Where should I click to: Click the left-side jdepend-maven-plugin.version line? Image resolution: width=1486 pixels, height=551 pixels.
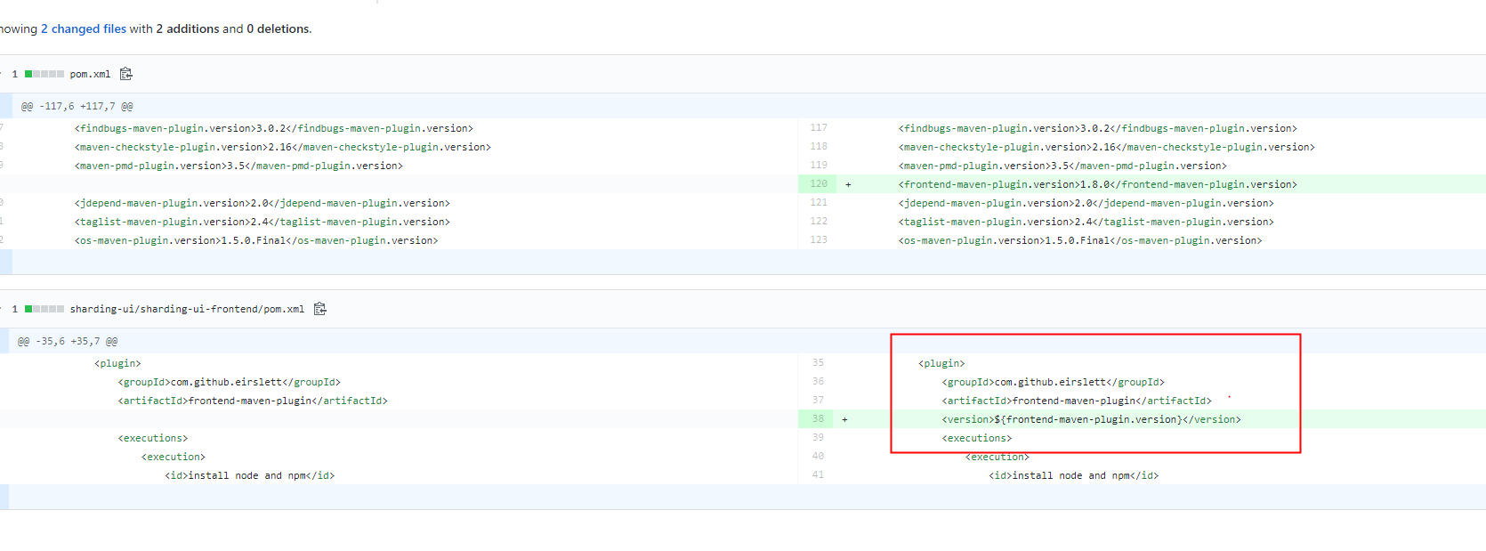pyautogui.click(x=262, y=203)
